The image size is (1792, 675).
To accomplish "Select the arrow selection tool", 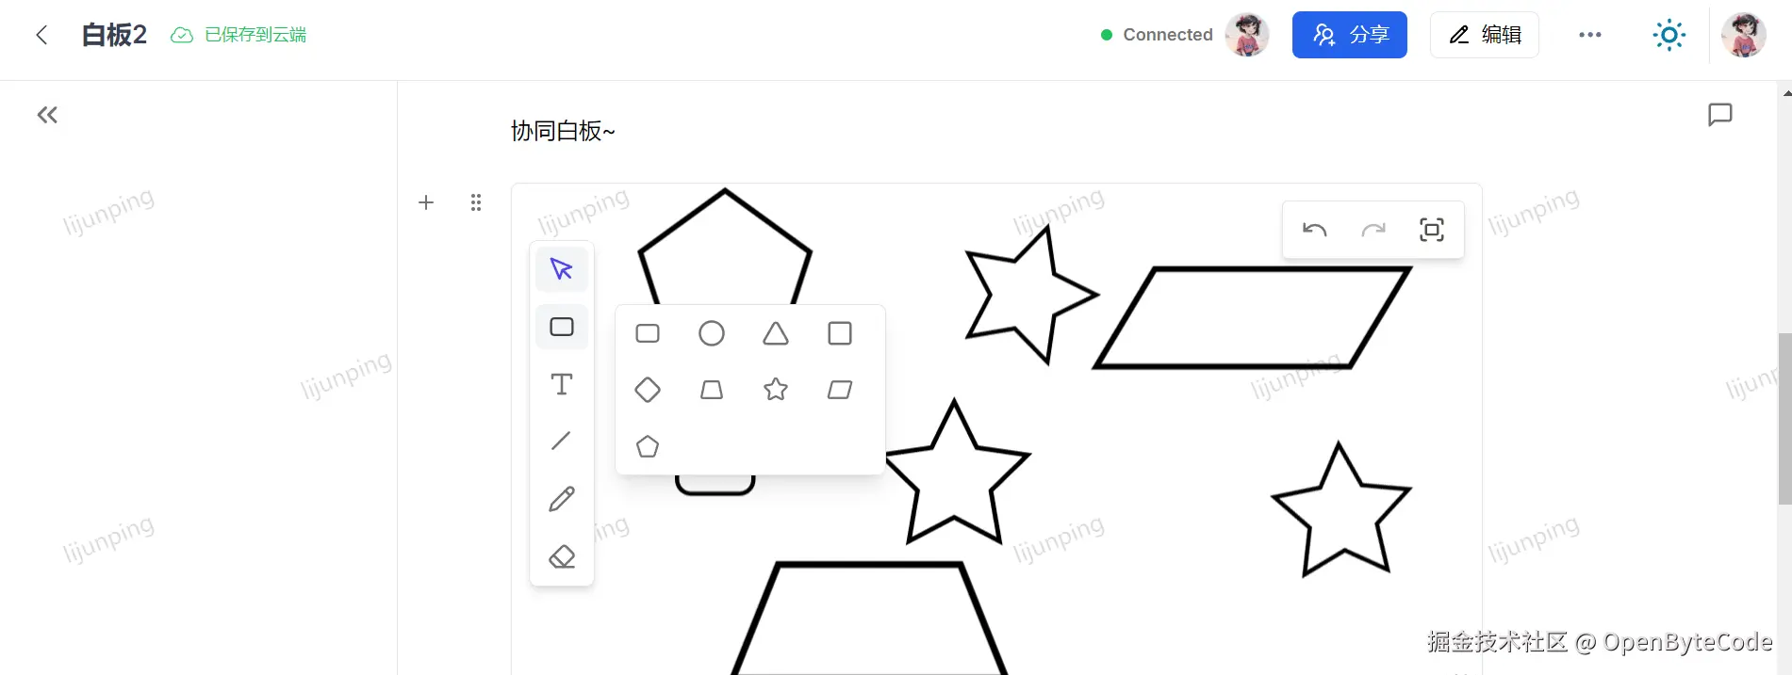I will point(562,269).
